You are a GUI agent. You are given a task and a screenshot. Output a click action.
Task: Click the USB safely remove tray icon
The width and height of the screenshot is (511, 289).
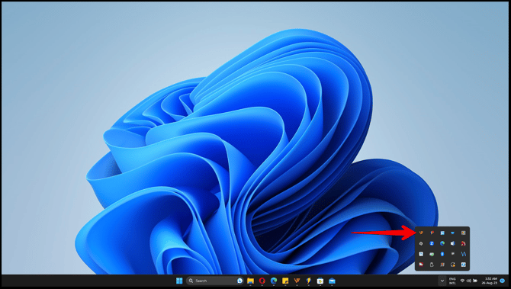(x=432, y=265)
